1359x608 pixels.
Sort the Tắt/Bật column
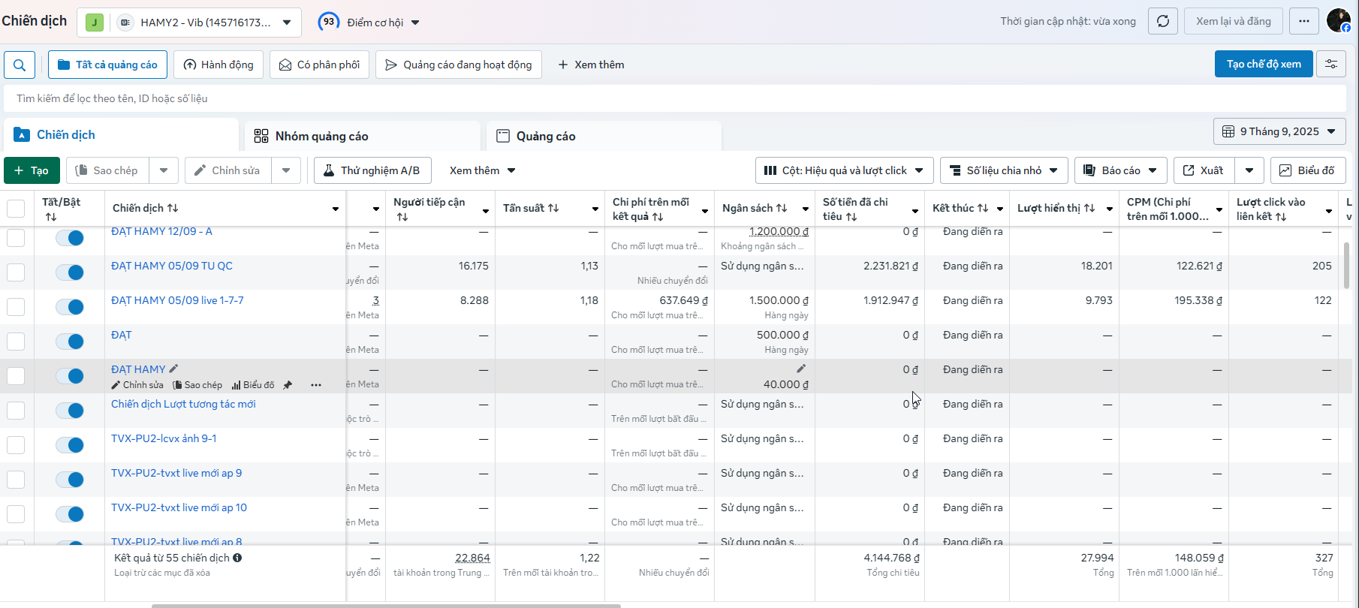[x=51, y=217]
